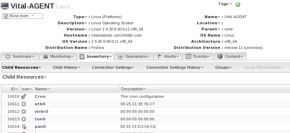
Task: Click the gear icon in virbr0 row
Action: [24, 111]
